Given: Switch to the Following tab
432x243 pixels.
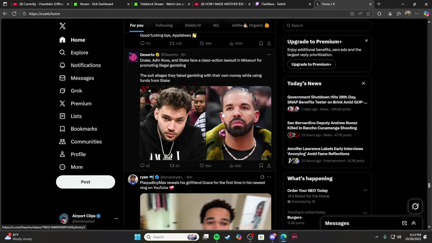Looking at the screenshot, I should (164, 25).
